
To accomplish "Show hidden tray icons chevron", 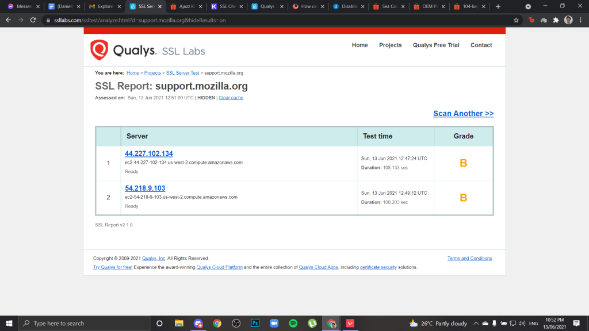I will (476, 323).
